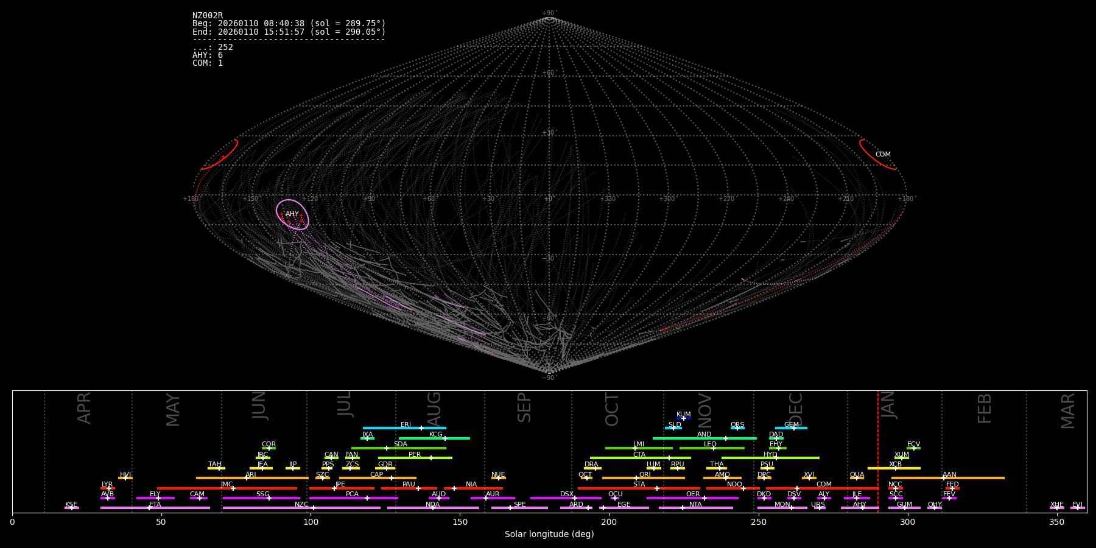Click the COM label beside the red arc on the sky map

(x=883, y=155)
